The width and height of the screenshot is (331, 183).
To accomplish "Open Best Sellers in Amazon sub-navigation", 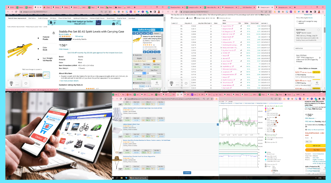I will click(32, 18).
